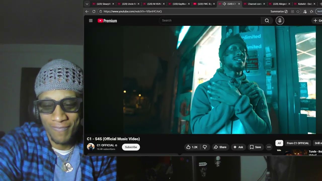322x181 pixels.
Task: Open the Tunde recommended video title
Action: [x=315, y=153]
